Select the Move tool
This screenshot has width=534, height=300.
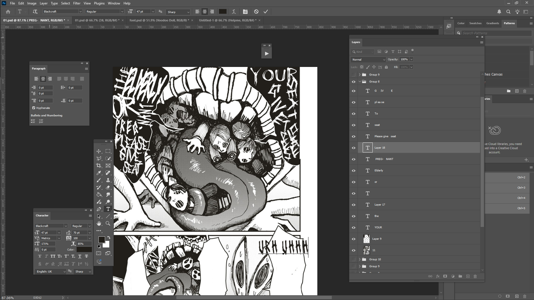tap(99, 151)
